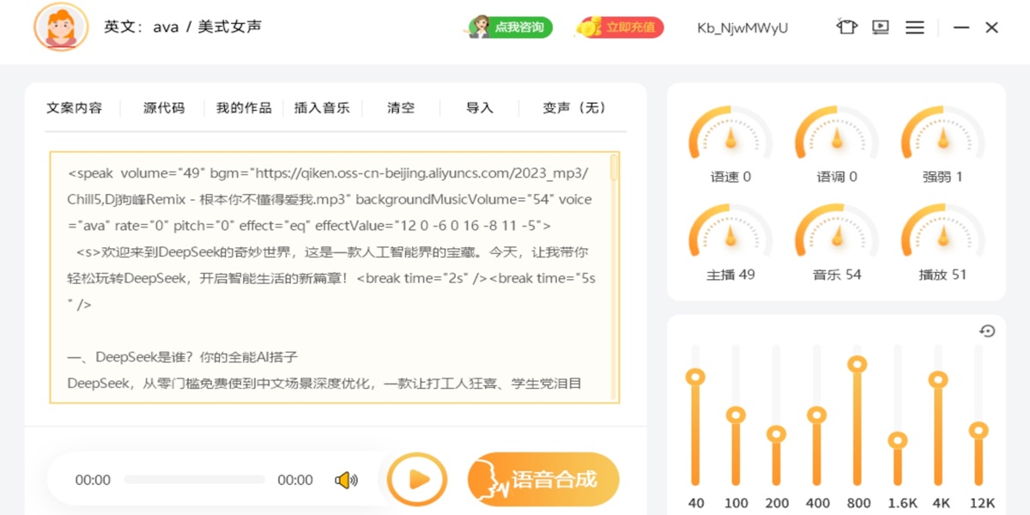Open the 变声（无） voice changer option
Viewport: 1030px width, 515px height.
click(x=575, y=108)
